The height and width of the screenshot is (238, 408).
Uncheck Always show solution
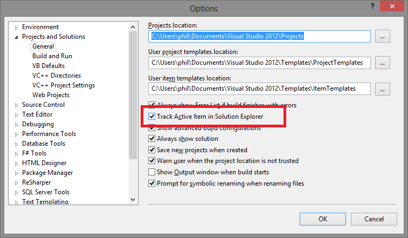tap(151, 138)
